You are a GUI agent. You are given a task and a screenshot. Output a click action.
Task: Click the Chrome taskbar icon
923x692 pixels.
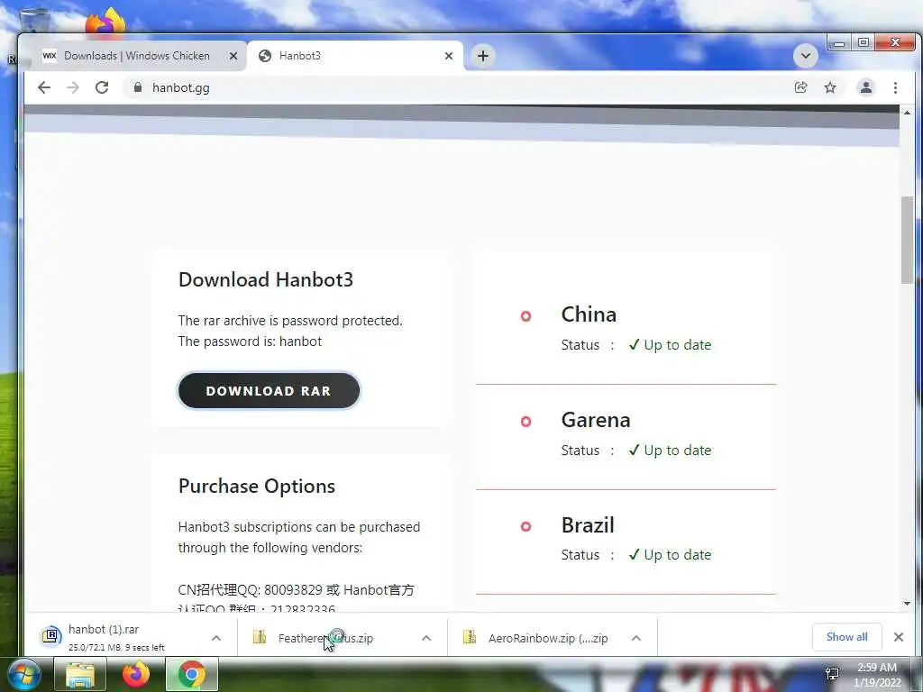(x=192, y=674)
